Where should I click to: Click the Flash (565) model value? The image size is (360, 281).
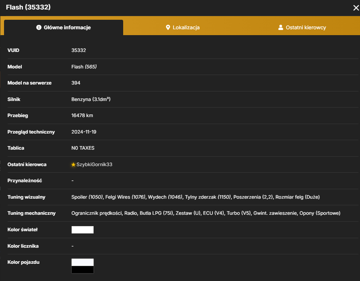tap(84, 67)
